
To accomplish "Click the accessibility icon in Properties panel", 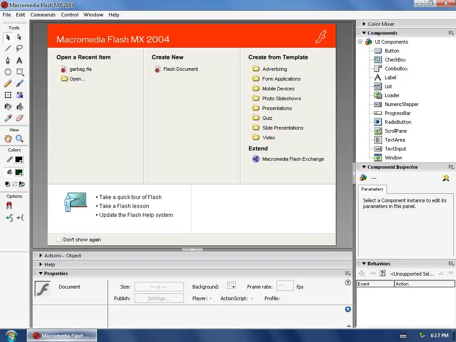I will pos(348,309).
